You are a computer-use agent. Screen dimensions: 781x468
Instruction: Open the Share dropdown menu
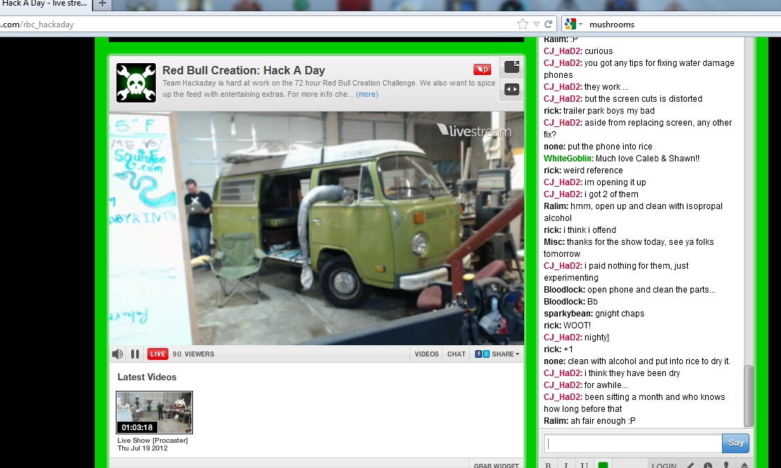[498, 354]
